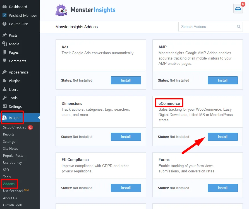Click the Media icon in sidebar
Screen dimensions: 249x209
[4, 44]
